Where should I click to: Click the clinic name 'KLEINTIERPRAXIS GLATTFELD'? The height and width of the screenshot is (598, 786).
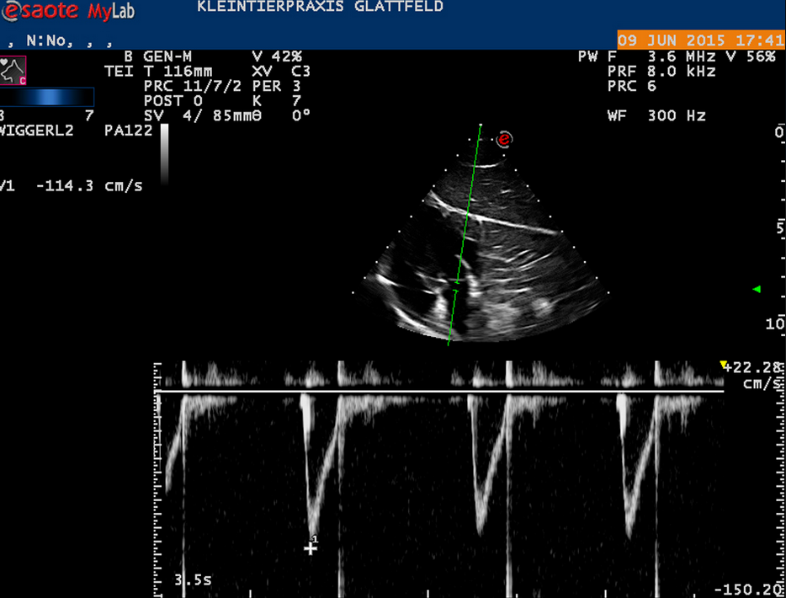click(x=321, y=7)
